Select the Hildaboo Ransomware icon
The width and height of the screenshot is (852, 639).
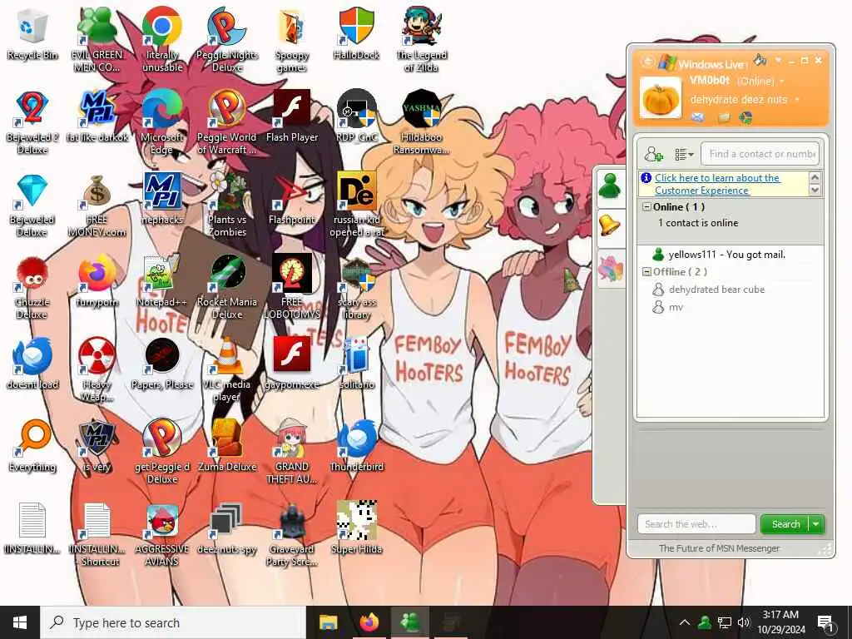click(x=422, y=122)
